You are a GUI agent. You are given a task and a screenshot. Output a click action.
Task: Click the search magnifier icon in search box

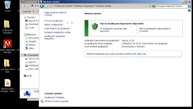pyautogui.click(x=189, y=6)
